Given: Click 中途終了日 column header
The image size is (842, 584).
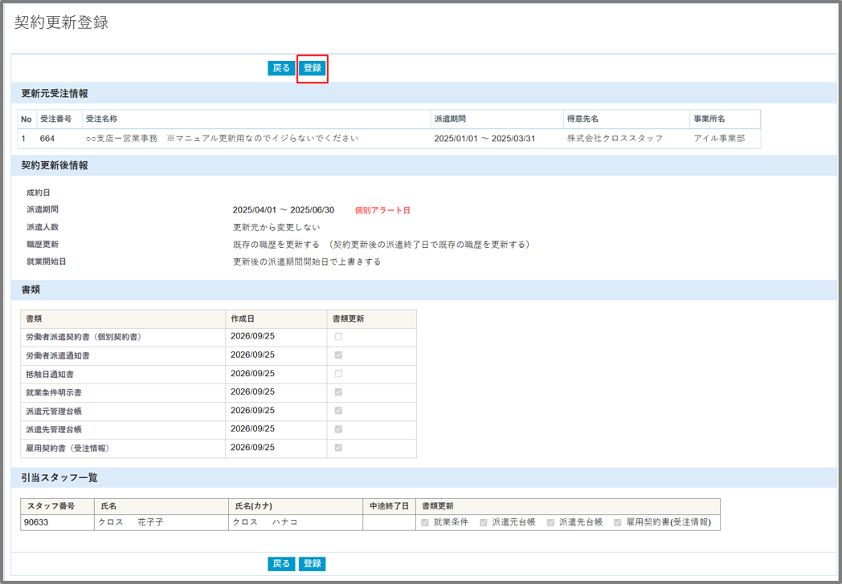Looking at the screenshot, I should pyautogui.click(x=390, y=506).
